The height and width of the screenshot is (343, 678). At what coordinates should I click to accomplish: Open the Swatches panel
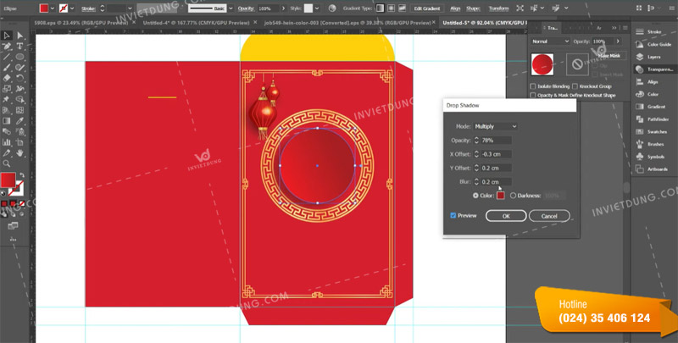pyautogui.click(x=656, y=132)
